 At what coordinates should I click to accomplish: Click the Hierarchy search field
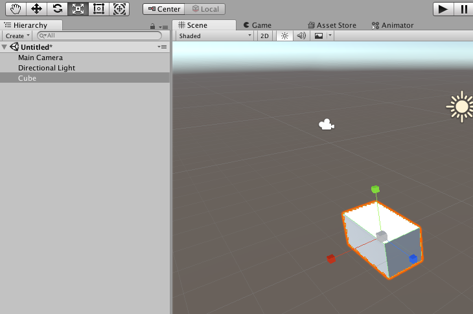point(99,36)
